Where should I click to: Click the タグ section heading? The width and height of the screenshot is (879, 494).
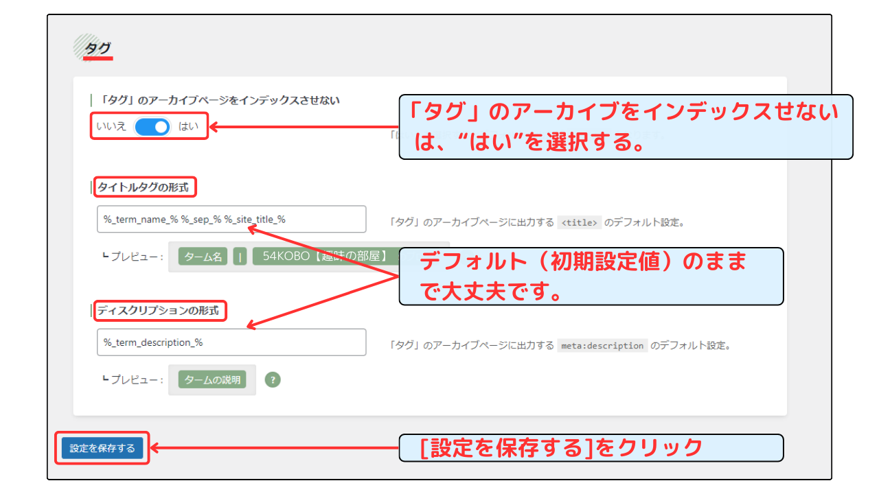[x=97, y=48]
